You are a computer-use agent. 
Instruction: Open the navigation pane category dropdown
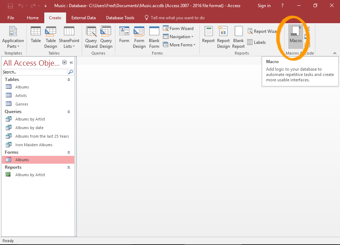click(x=64, y=62)
